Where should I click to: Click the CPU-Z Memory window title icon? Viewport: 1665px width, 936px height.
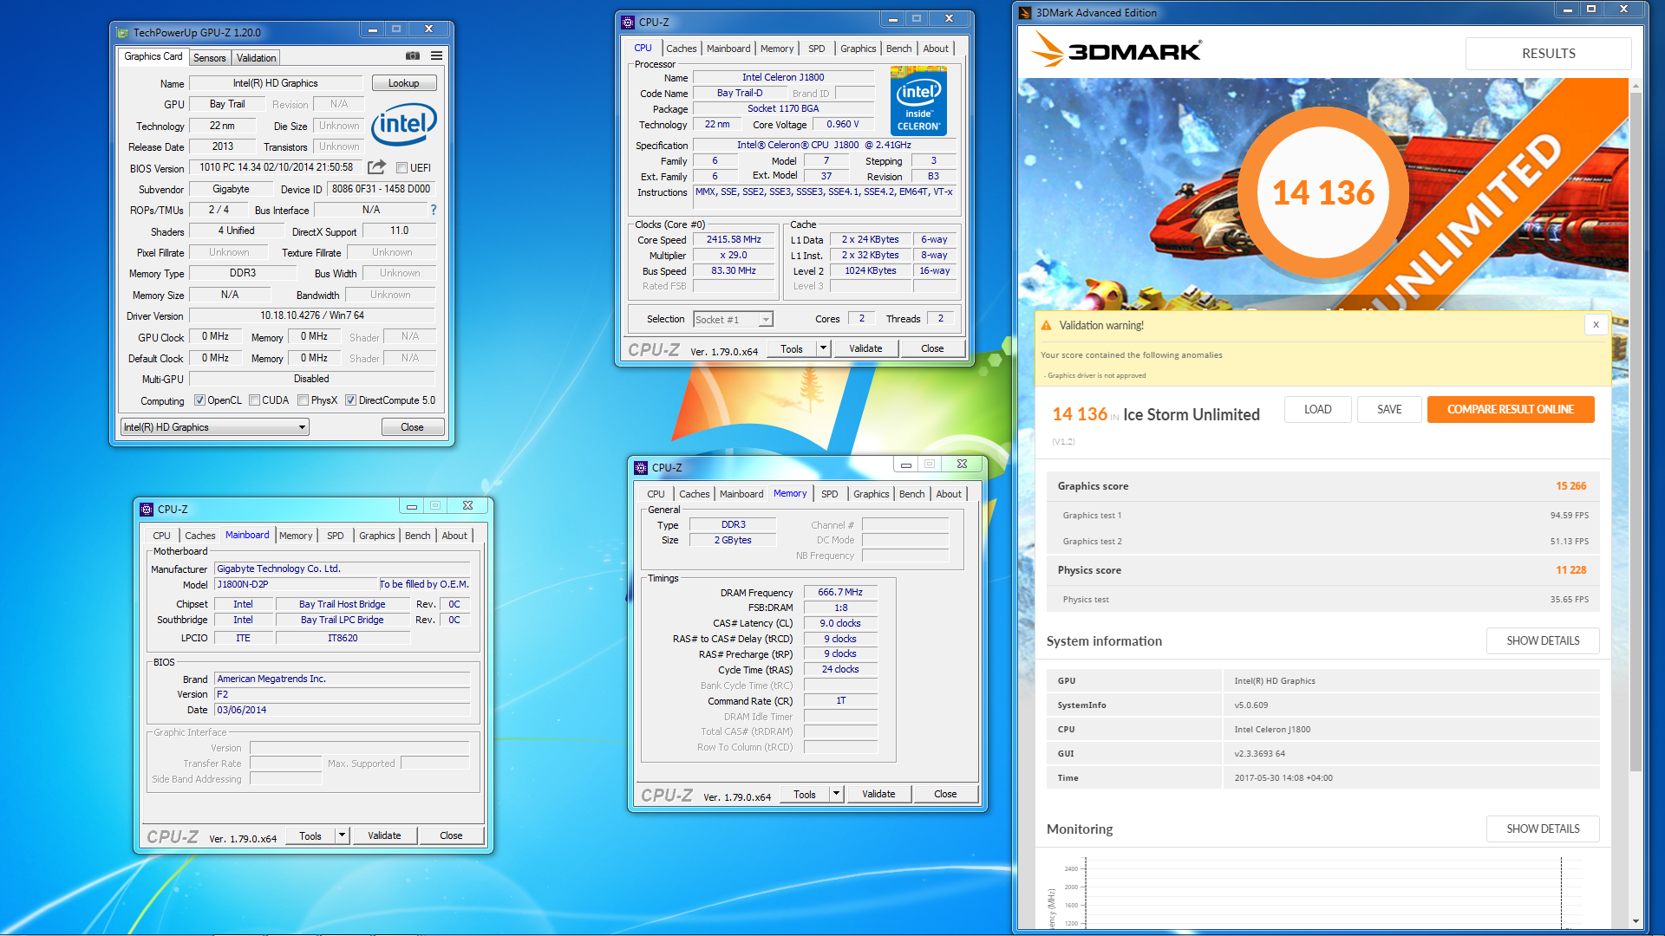click(x=641, y=467)
